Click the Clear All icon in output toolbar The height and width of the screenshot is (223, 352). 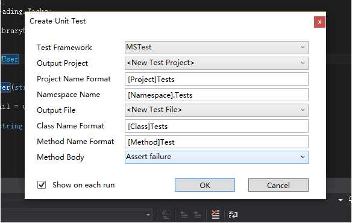[x=216, y=215]
